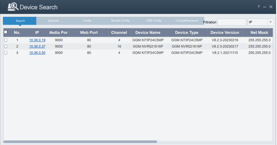The image size is (277, 145).
Task: Close the Device Search window
Action: point(271,7)
